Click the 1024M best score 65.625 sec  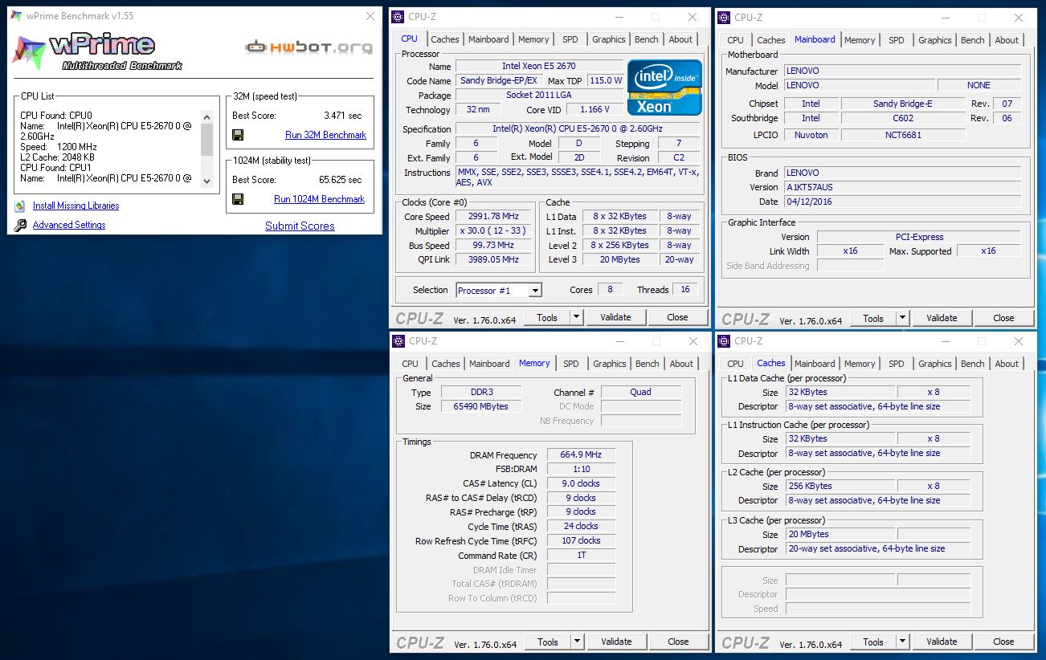341,180
